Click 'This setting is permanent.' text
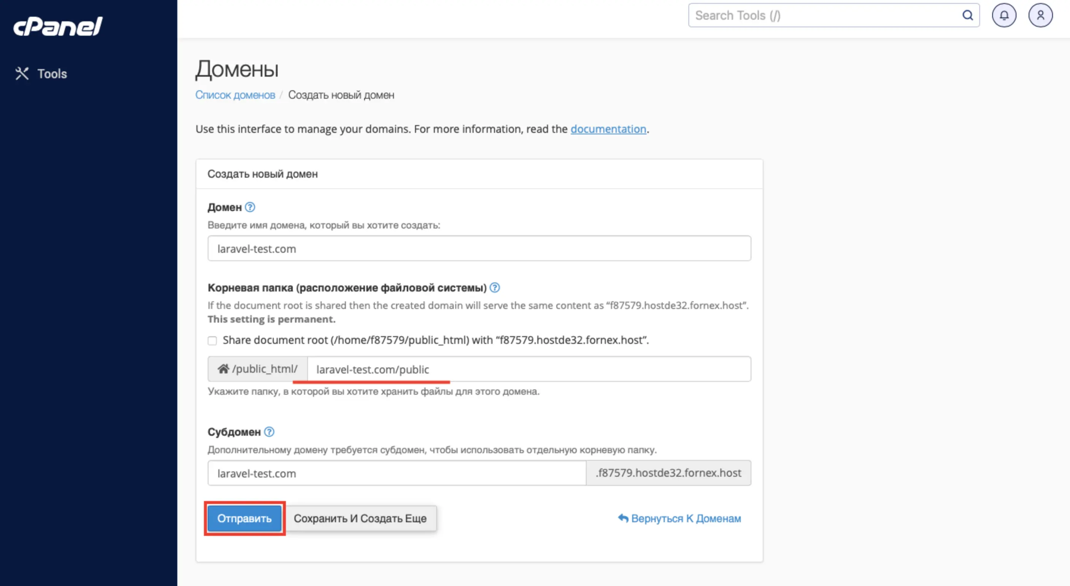This screenshot has height=586, width=1070. click(271, 319)
